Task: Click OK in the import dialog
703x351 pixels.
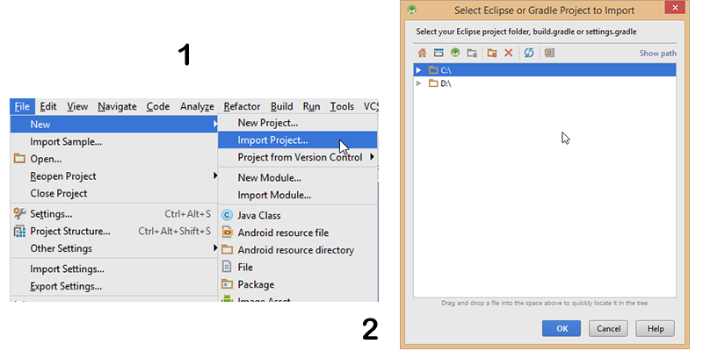Action: pos(562,328)
